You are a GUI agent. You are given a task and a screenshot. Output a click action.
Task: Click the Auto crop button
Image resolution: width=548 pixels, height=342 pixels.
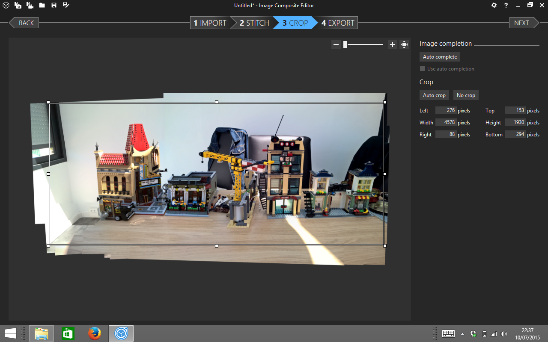[434, 95]
